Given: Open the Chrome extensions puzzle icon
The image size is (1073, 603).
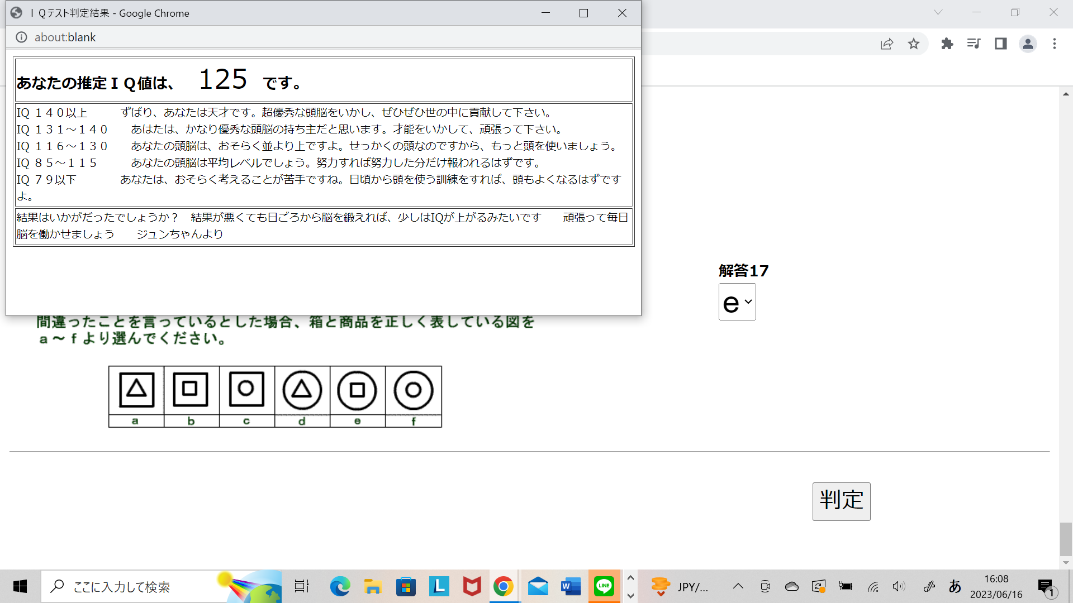Looking at the screenshot, I should coord(947,44).
